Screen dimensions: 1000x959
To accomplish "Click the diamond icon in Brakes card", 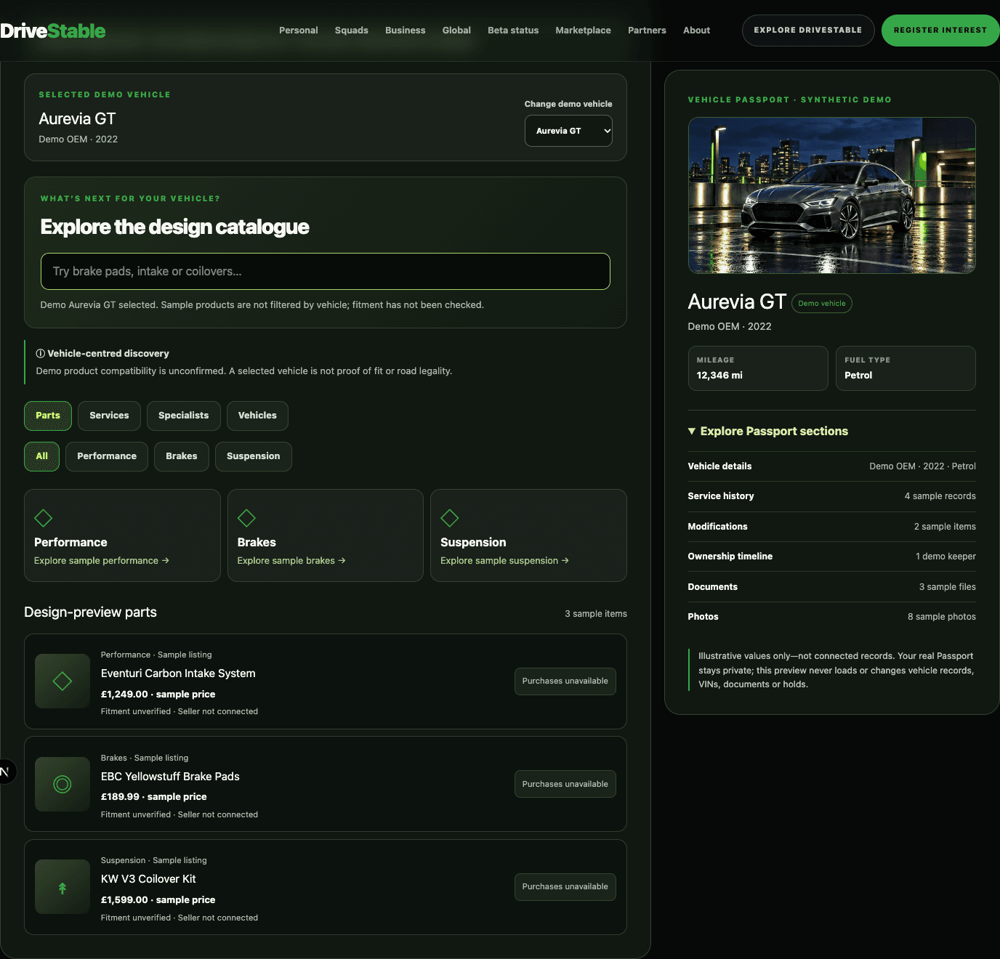I will [x=246, y=518].
